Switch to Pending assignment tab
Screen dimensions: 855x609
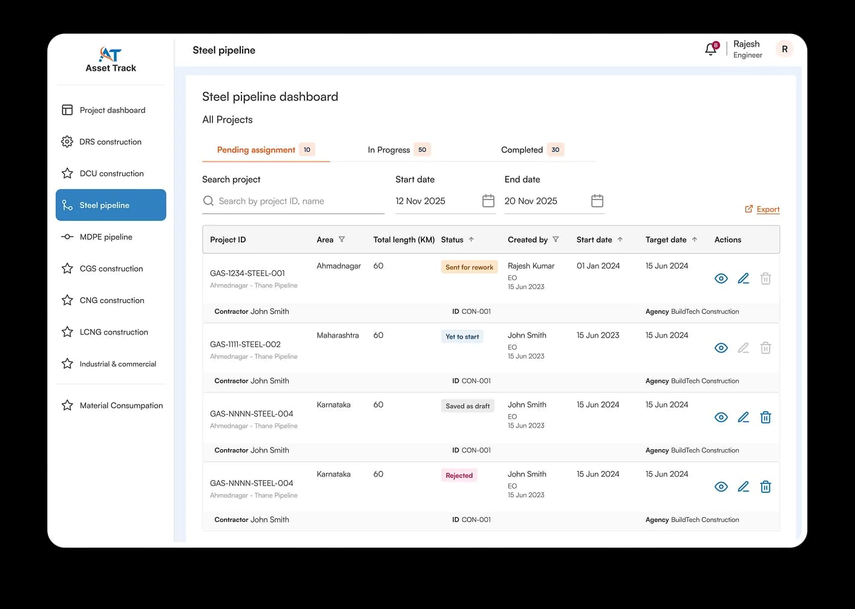tap(266, 150)
